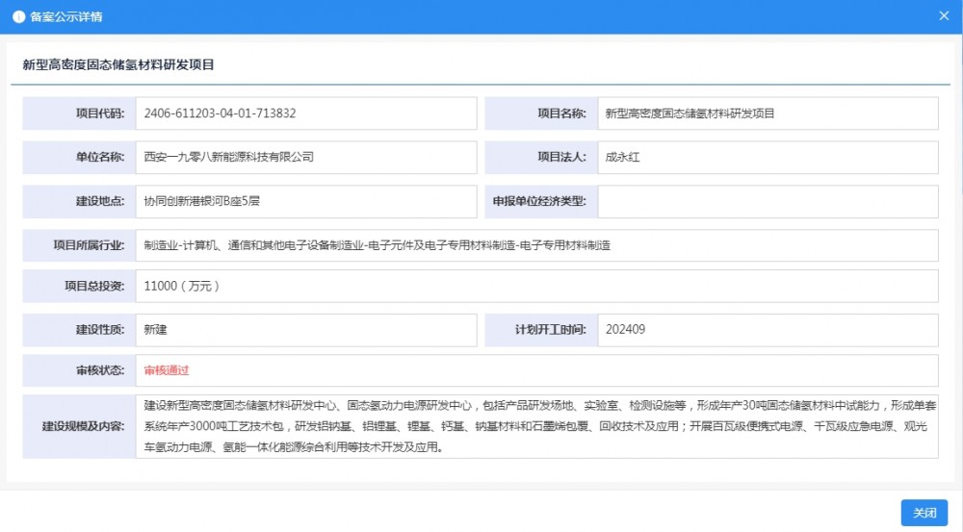Viewport: 963px width, 532px height.
Task: Click the bold project heading above the form
Action: [117, 65]
